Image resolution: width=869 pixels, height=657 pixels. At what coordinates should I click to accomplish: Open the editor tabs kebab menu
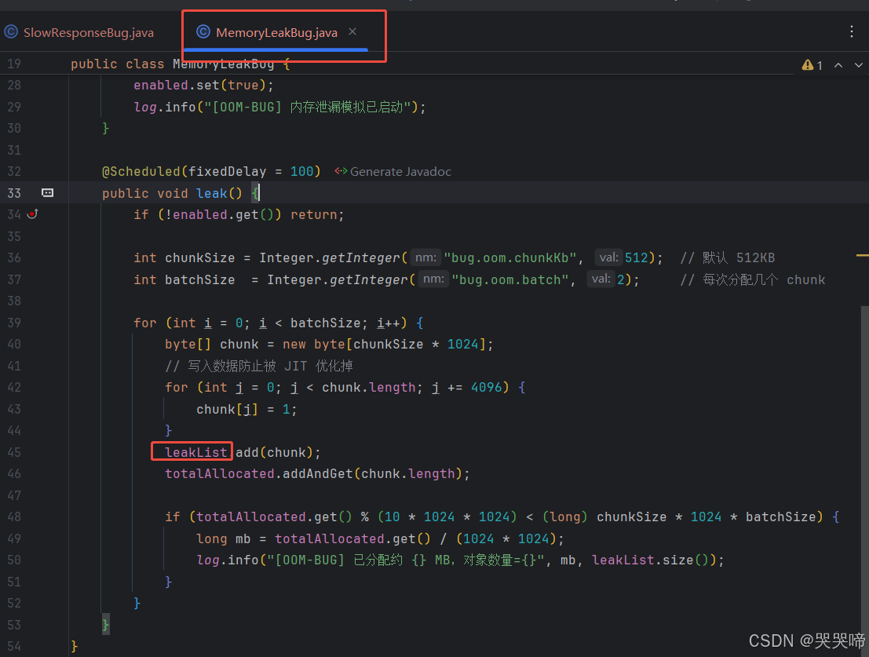pos(852,31)
